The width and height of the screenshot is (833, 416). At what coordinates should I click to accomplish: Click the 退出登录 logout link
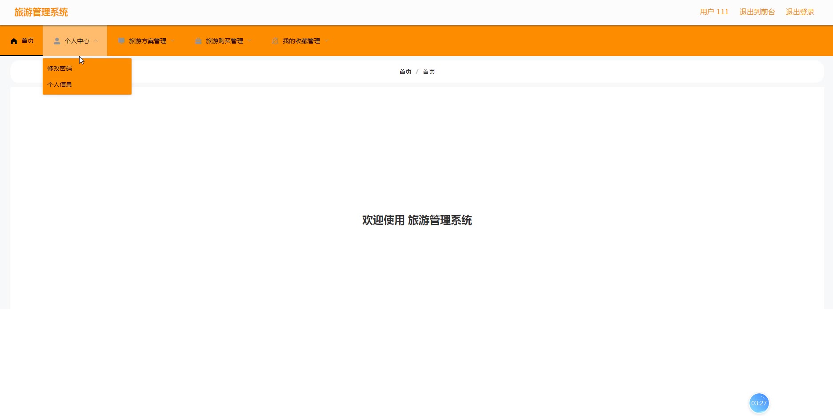[x=800, y=12]
